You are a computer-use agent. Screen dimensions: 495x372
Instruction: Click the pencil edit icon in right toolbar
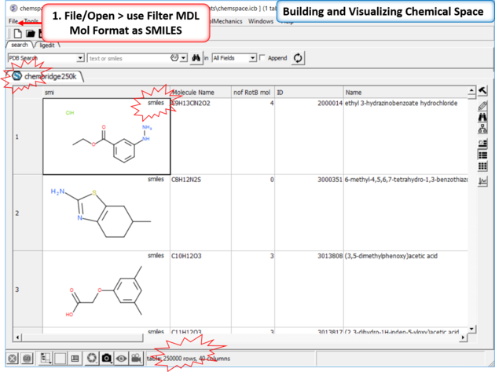coord(483,105)
